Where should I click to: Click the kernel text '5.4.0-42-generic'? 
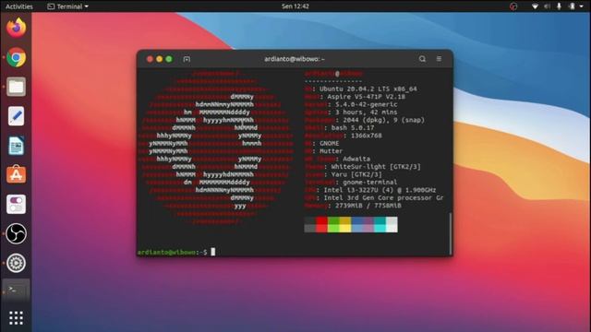tap(367, 104)
